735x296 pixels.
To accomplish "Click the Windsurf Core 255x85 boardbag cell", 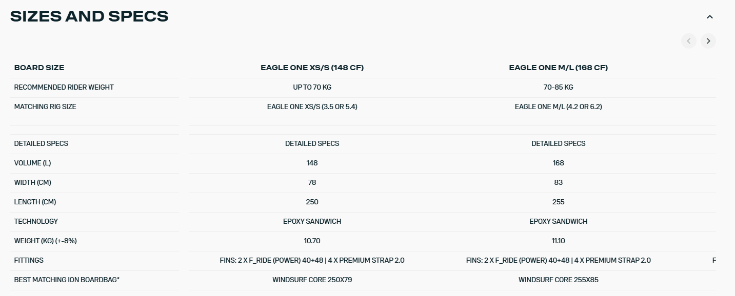I will click(x=558, y=280).
